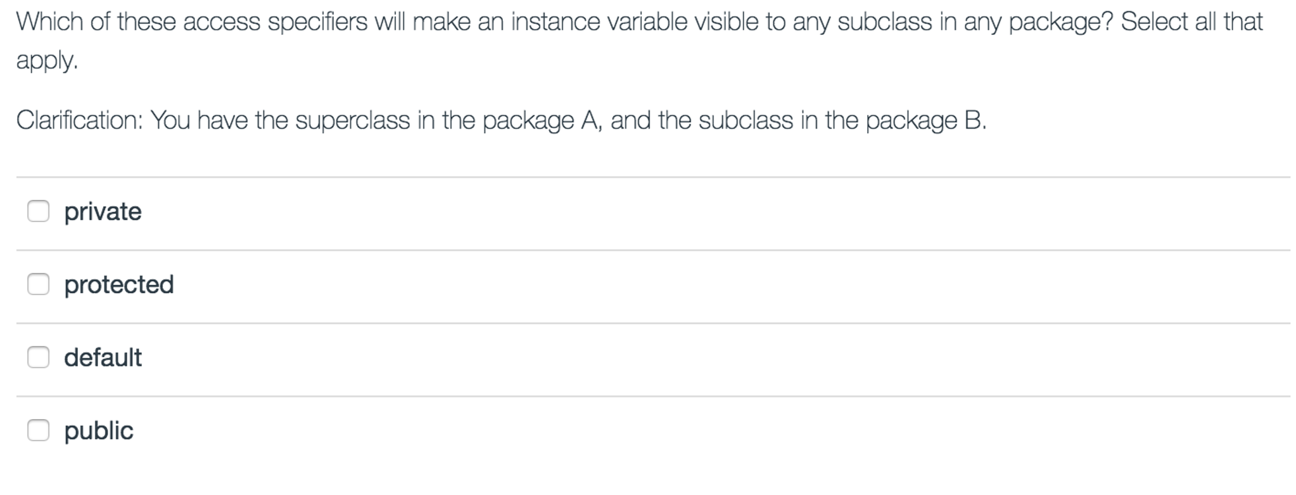Viewport: 1296px width, 495px height.
Task: Toggle the third answer checkbox
Action: coord(39,358)
